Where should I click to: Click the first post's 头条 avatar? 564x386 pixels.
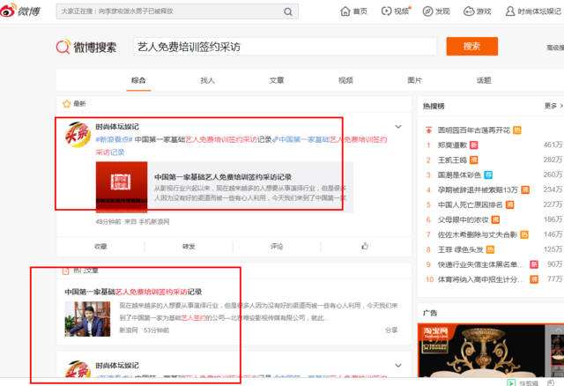78,135
